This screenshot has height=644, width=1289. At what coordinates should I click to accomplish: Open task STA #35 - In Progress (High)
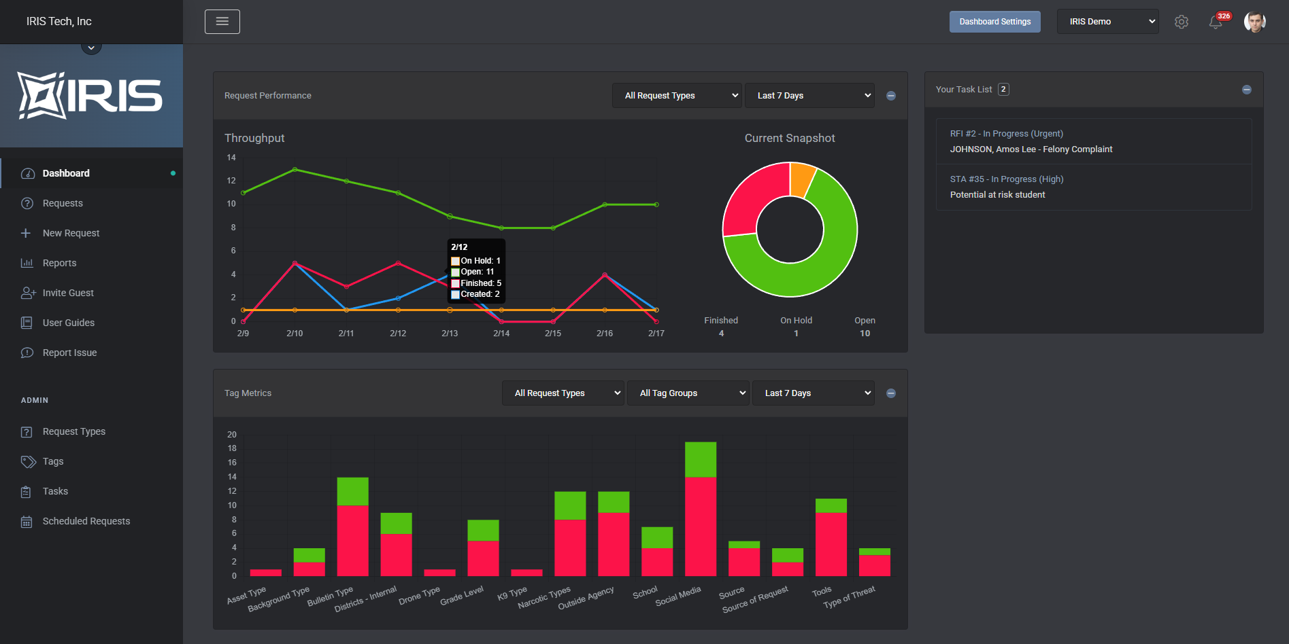tap(1007, 179)
